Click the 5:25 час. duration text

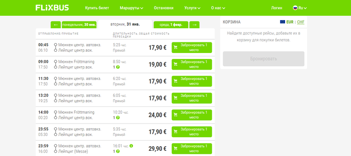click(120, 45)
